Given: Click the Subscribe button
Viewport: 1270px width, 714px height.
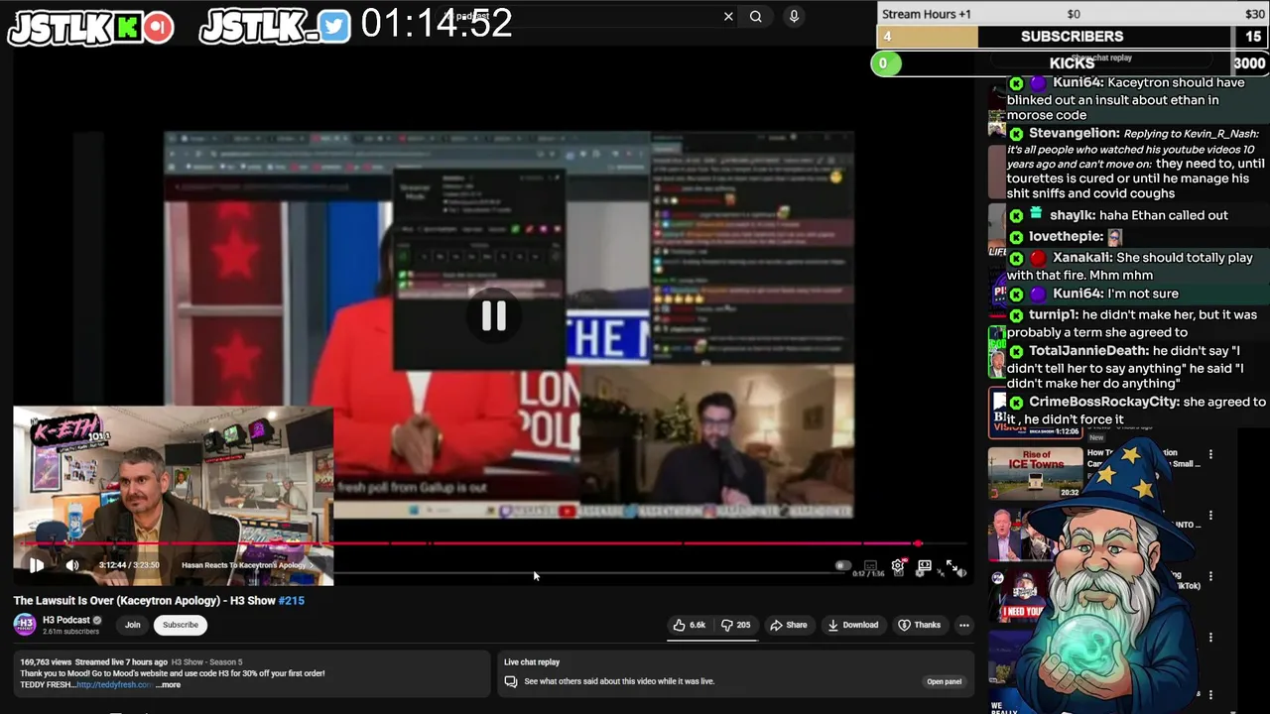Looking at the screenshot, I should pyautogui.click(x=181, y=625).
